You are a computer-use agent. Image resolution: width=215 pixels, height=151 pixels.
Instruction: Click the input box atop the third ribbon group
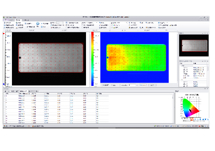click(60, 23)
